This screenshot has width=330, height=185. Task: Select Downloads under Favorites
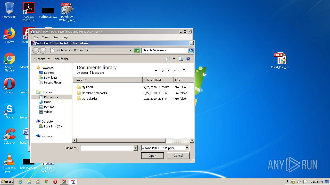pyautogui.click(x=51, y=78)
